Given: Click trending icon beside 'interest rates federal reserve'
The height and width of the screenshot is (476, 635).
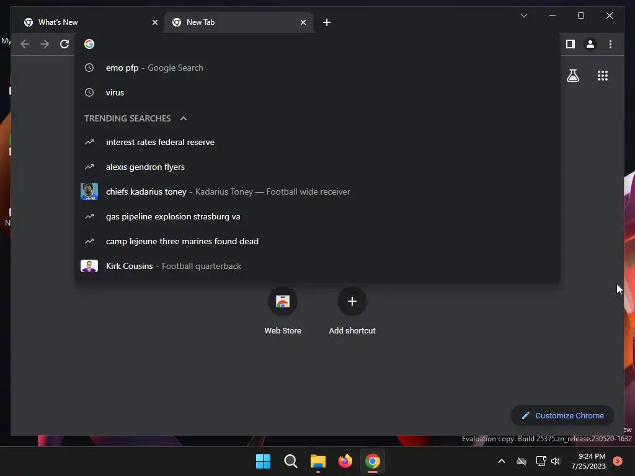Looking at the screenshot, I should pos(89,142).
